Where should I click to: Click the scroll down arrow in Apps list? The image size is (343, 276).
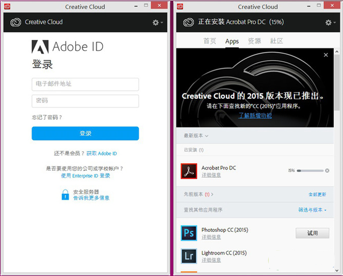tap(337, 270)
